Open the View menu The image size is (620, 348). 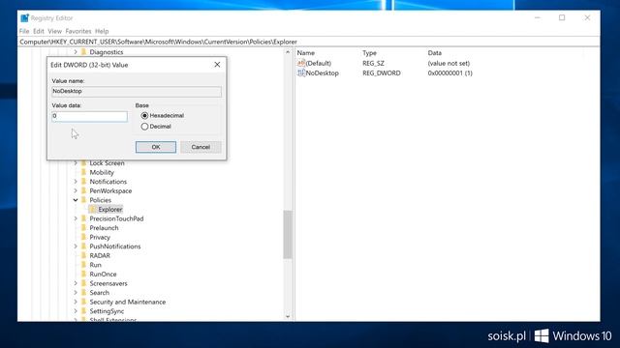point(54,31)
